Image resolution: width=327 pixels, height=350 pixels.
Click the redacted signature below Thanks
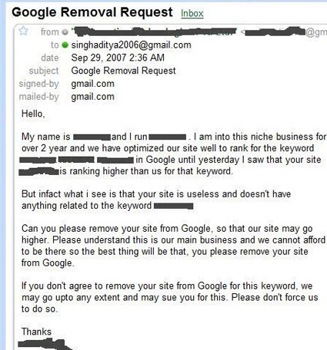tap(45, 344)
